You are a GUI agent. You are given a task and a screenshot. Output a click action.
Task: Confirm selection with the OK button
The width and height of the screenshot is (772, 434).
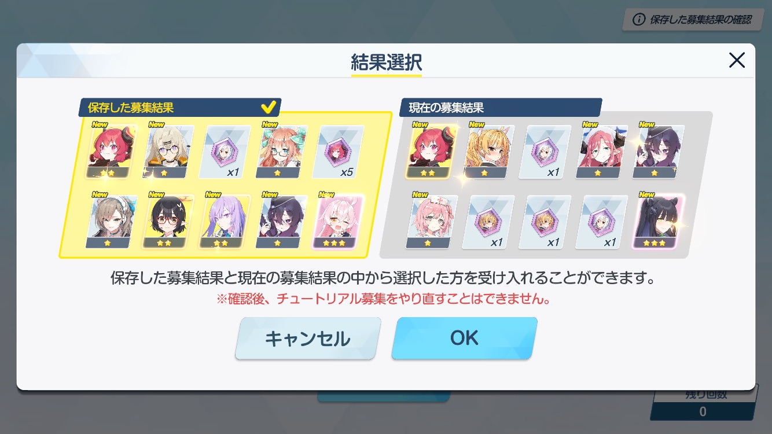(464, 338)
